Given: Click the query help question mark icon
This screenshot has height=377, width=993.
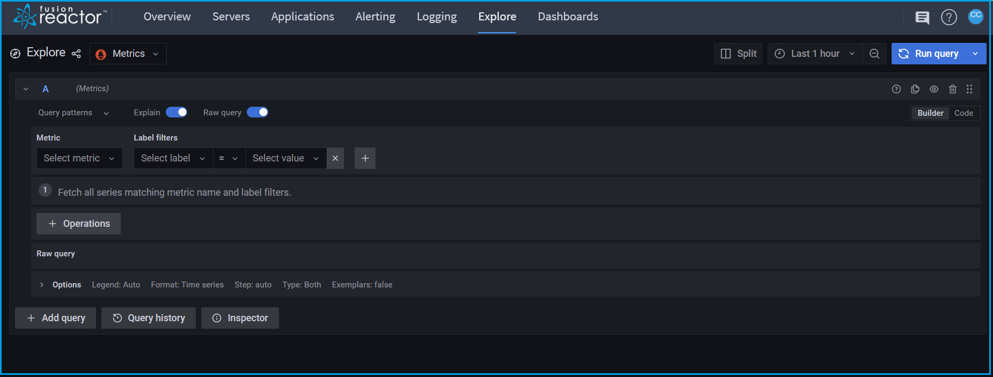Looking at the screenshot, I should pos(896,89).
